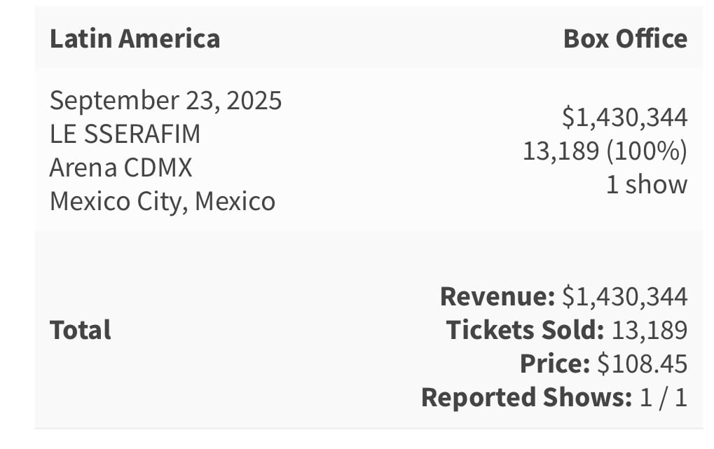Click the Price label

coord(555,364)
